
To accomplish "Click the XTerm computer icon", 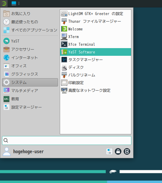I will click(64, 37).
